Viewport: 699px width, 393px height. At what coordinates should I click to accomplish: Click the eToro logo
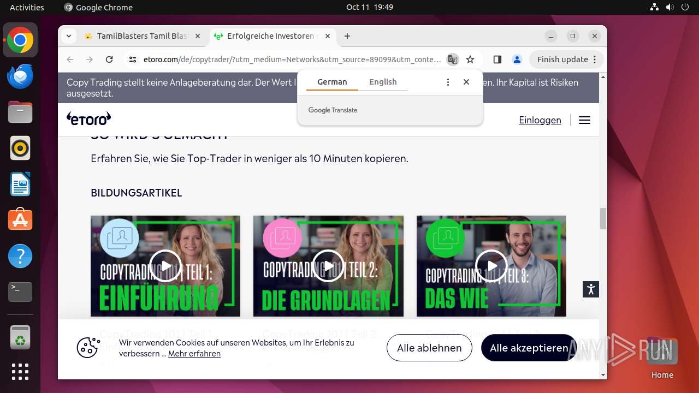click(x=88, y=118)
